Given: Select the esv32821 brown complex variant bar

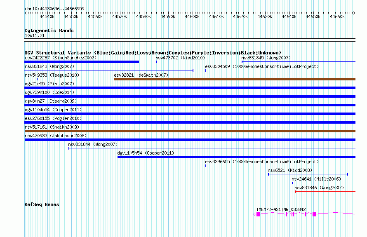Looking at the screenshot, I should point(235,79).
